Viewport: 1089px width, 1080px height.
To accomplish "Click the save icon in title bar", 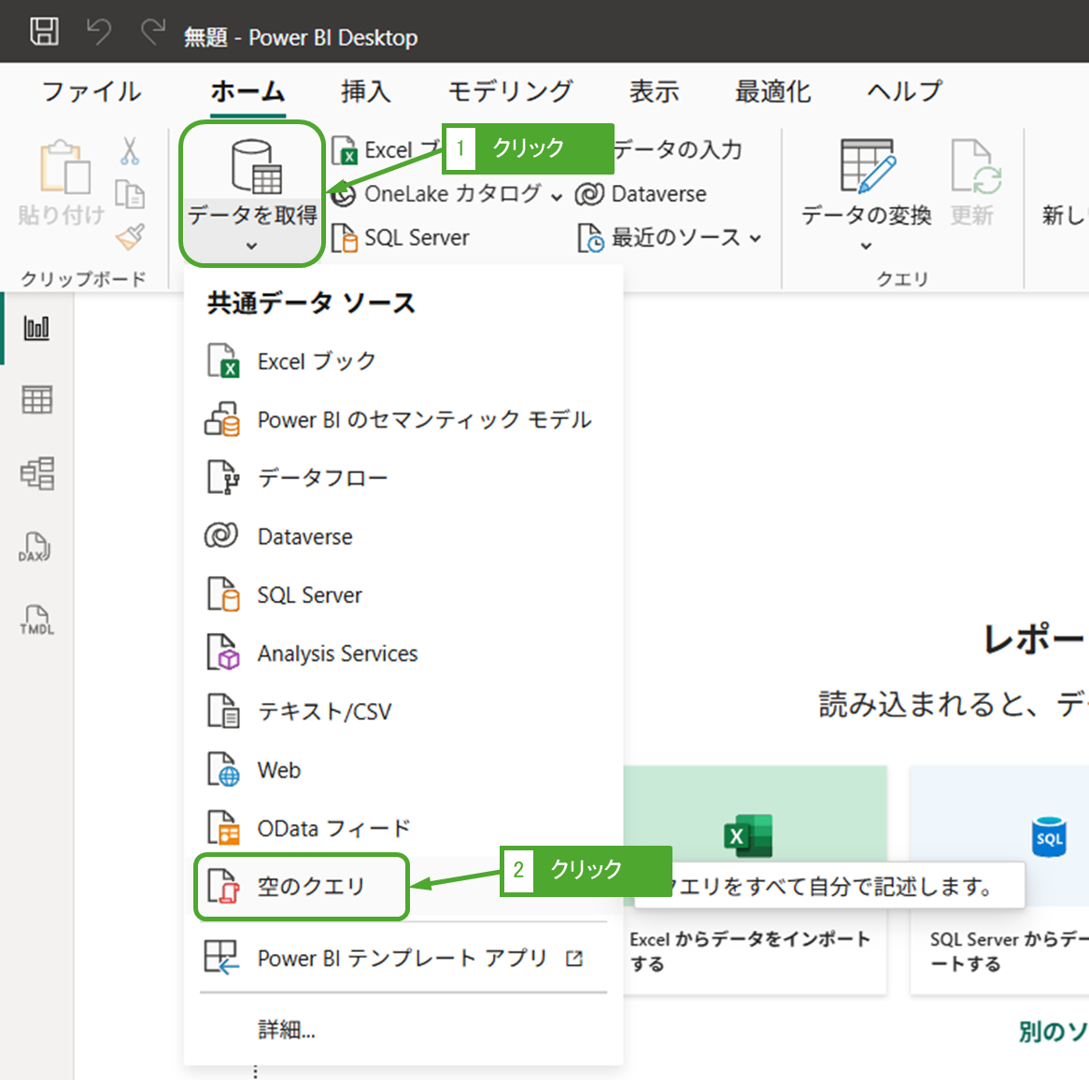I will [x=44, y=32].
